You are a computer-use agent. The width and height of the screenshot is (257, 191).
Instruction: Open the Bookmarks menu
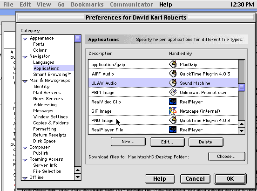tap(87, 5)
